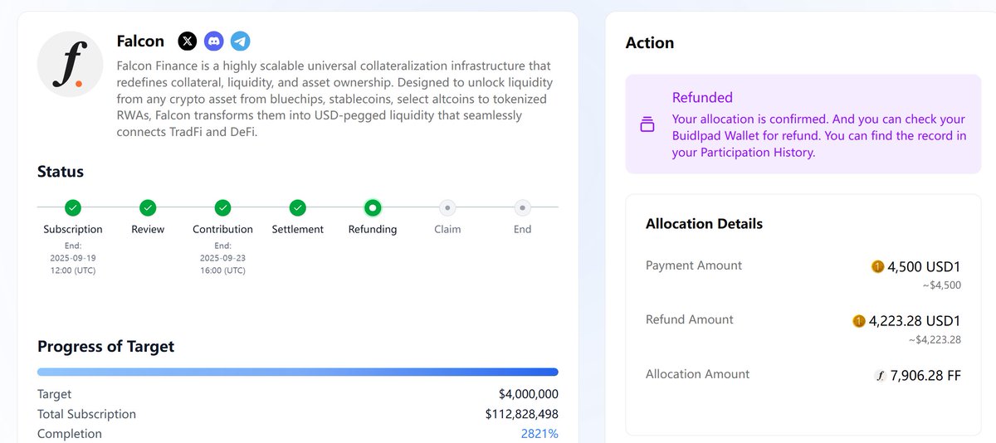Screen dimensions: 996x443
Task: Click the pending Claim step marker
Action: [447, 207]
